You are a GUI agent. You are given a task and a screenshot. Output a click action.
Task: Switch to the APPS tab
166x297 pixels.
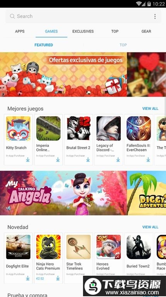[20, 31]
